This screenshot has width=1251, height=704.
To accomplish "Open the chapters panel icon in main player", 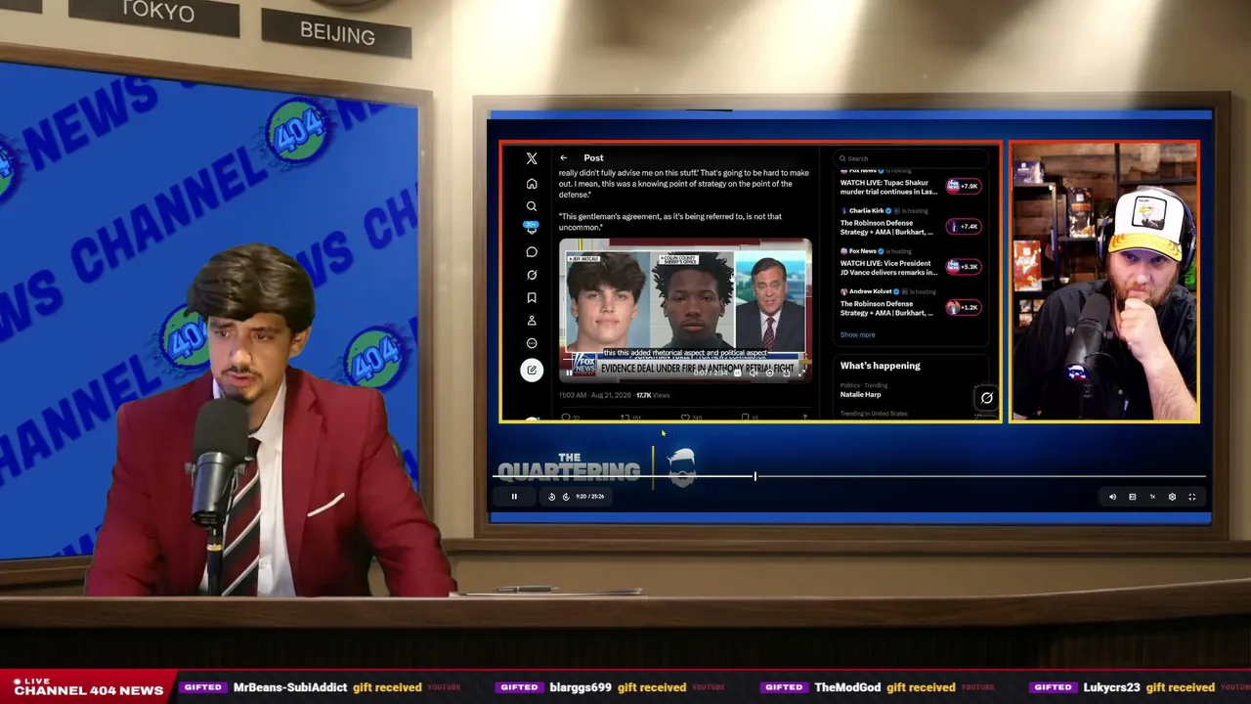I will pyautogui.click(x=1132, y=497).
